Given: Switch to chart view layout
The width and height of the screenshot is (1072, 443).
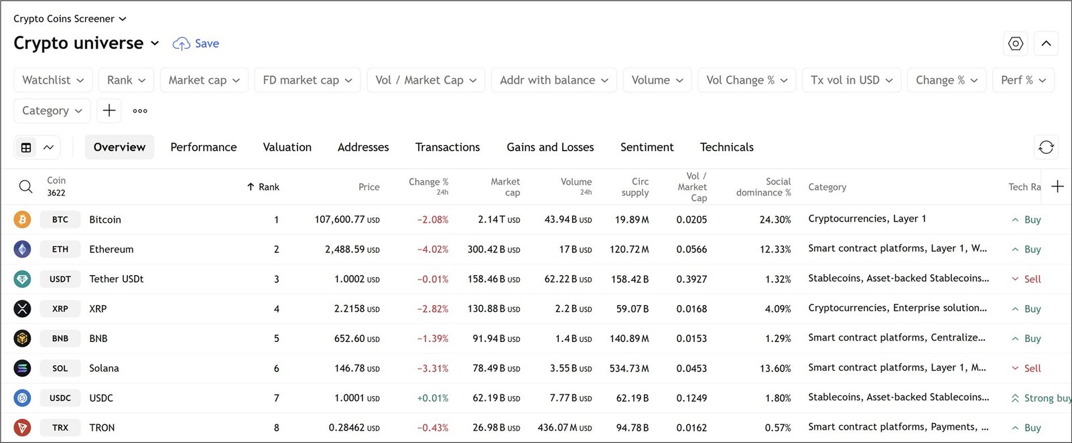Looking at the screenshot, I should [x=49, y=147].
